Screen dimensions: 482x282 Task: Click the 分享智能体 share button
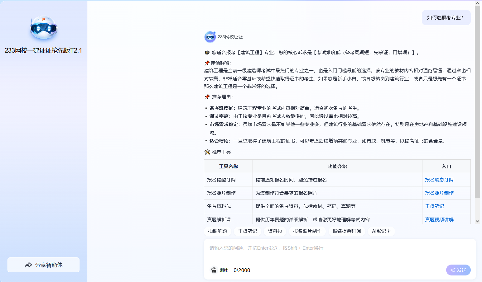(x=43, y=265)
